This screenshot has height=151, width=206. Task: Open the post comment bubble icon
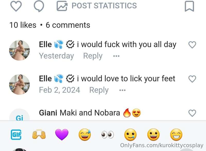click(39, 6)
